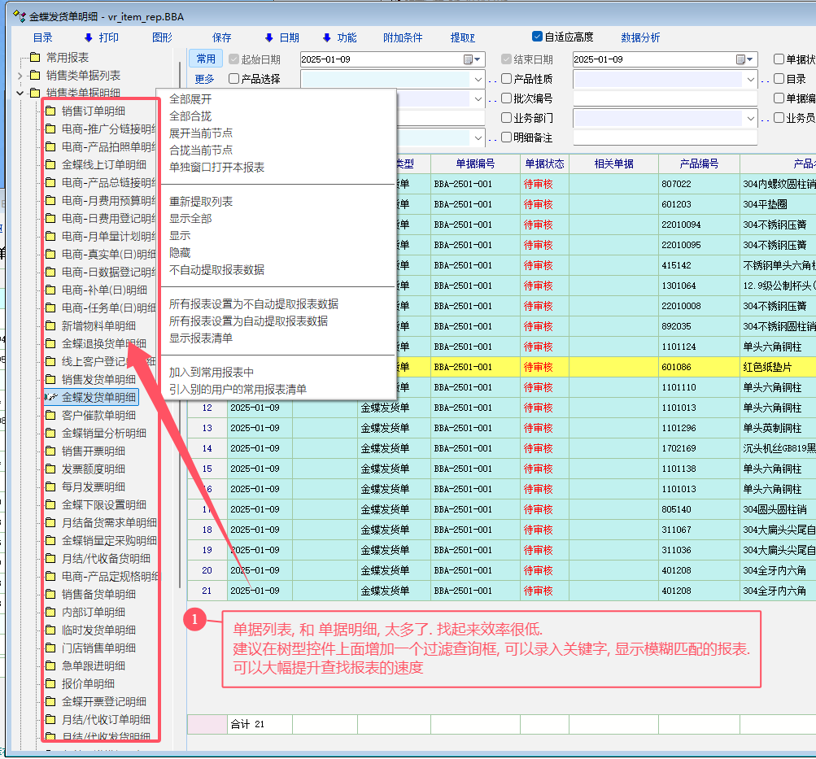Open the 起始日期 date dropdown arrow
816x759 pixels.
[480, 59]
